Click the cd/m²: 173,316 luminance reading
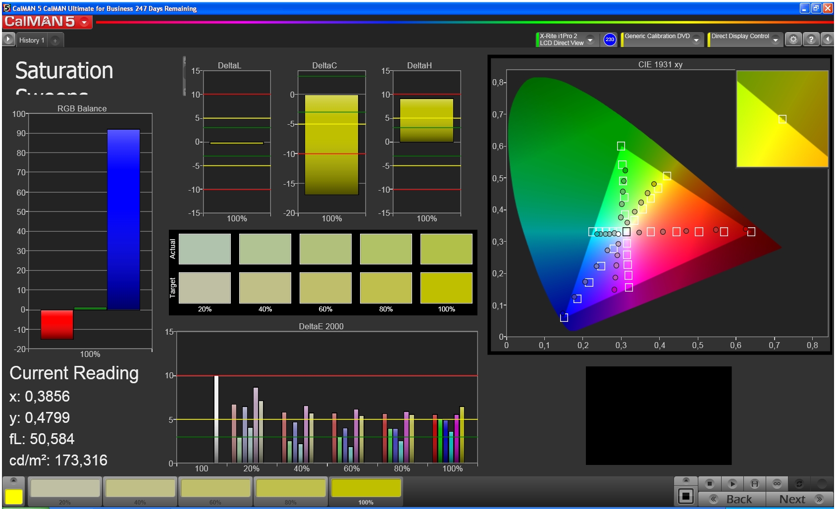The height and width of the screenshot is (509, 836). [58, 460]
